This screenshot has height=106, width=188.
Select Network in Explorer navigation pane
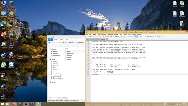coord(54,82)
